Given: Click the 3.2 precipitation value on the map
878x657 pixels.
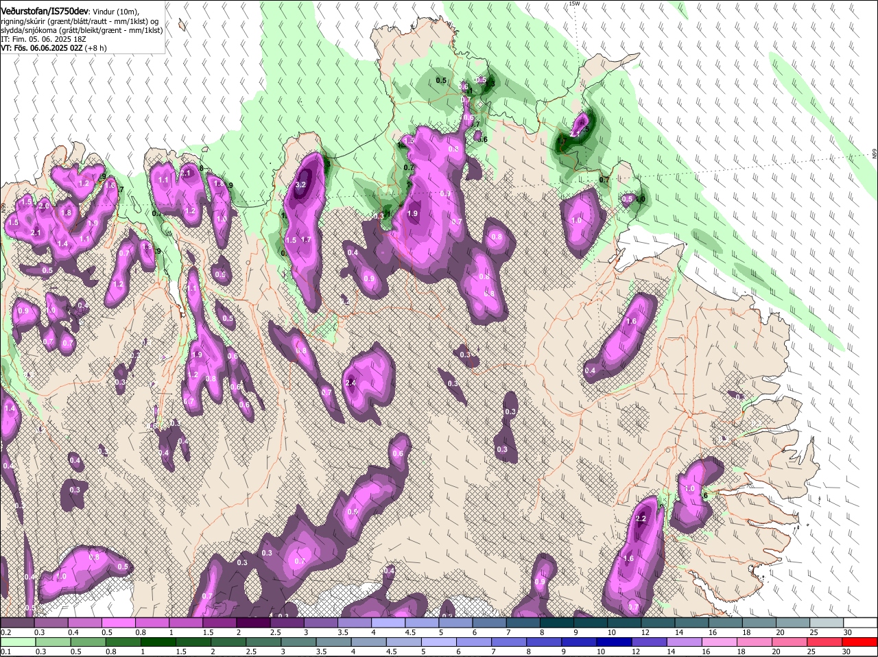Looking at the screenshot, I should click(x=300, y=185).
